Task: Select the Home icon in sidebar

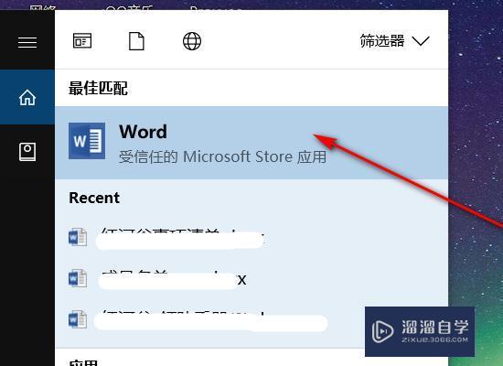Action: (x=27, y=97)
